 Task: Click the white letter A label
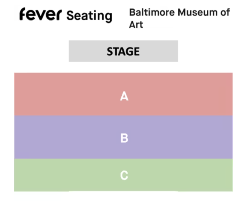[x=124, y=97]
